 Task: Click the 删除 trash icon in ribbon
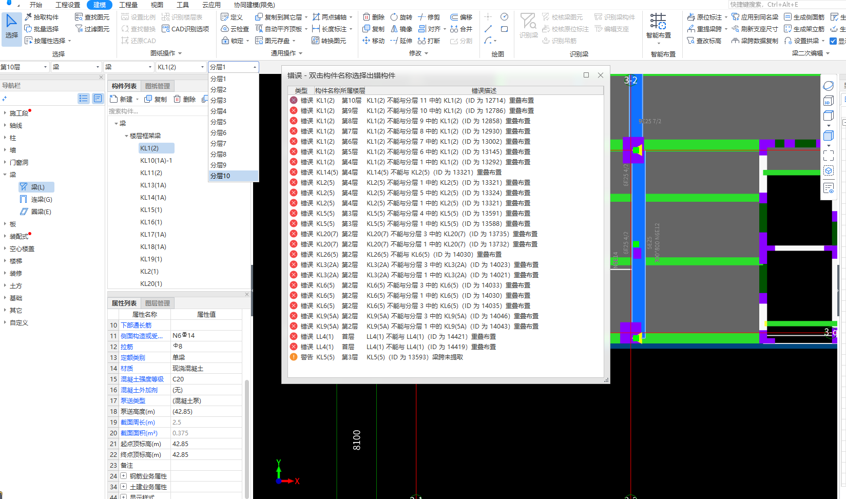(373, 17)
